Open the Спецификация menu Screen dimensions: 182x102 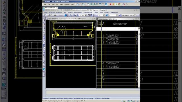(88, 12)
